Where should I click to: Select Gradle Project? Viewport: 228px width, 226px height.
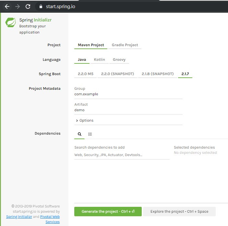pos(125,45)
